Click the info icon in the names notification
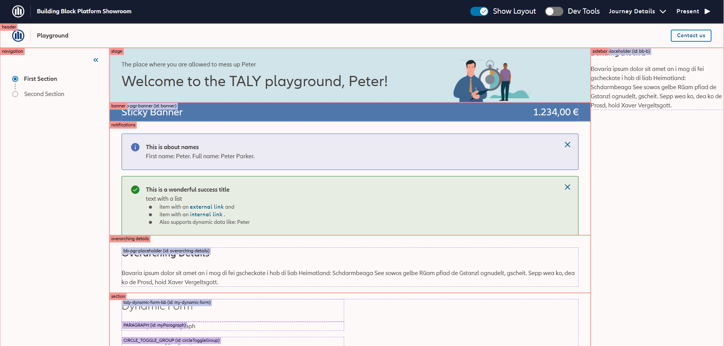The height and width of the screenshot is (346, 724). [135, 147]
